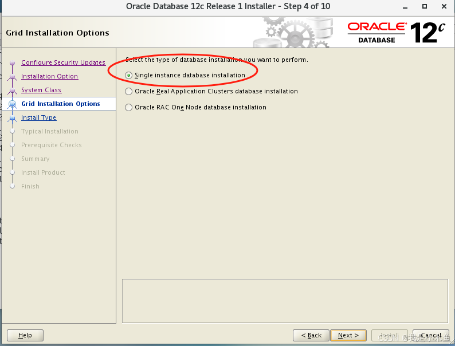Click the Back button
The image size is (455, 346).
tap(311, 335)
